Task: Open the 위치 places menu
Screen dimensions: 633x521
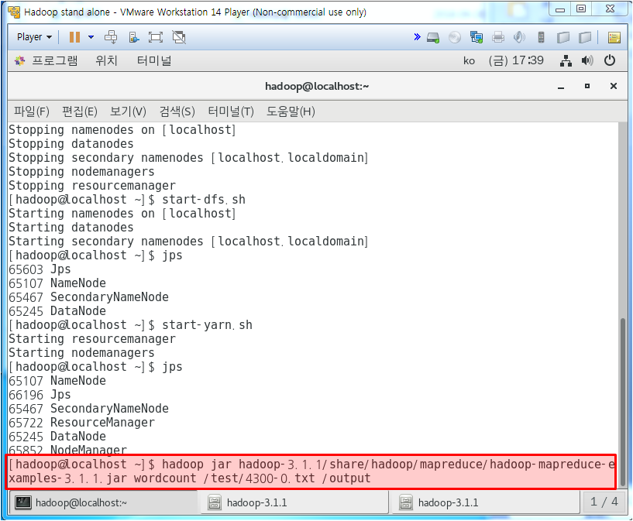Action: pos(106,61)
